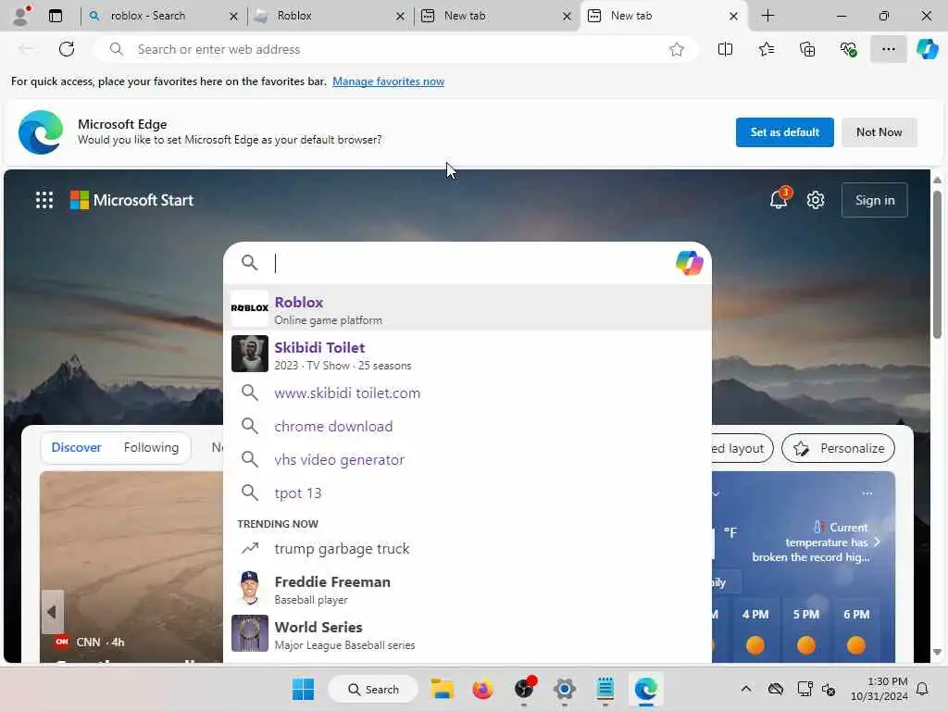948x711 pixels.
Task: Open page settings gear icon
Action: 816,200
